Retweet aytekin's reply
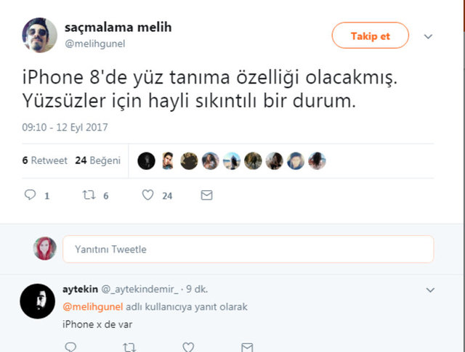This screenshot has width=465, height=352. 129,347
